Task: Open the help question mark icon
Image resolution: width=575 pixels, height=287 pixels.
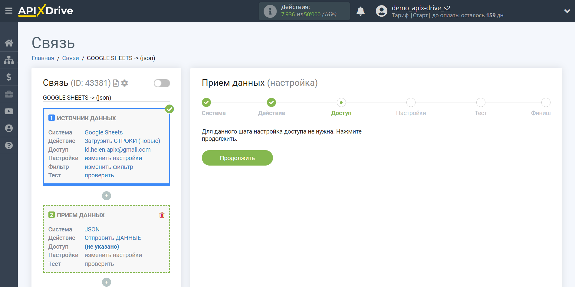Action: coord(9,145)
